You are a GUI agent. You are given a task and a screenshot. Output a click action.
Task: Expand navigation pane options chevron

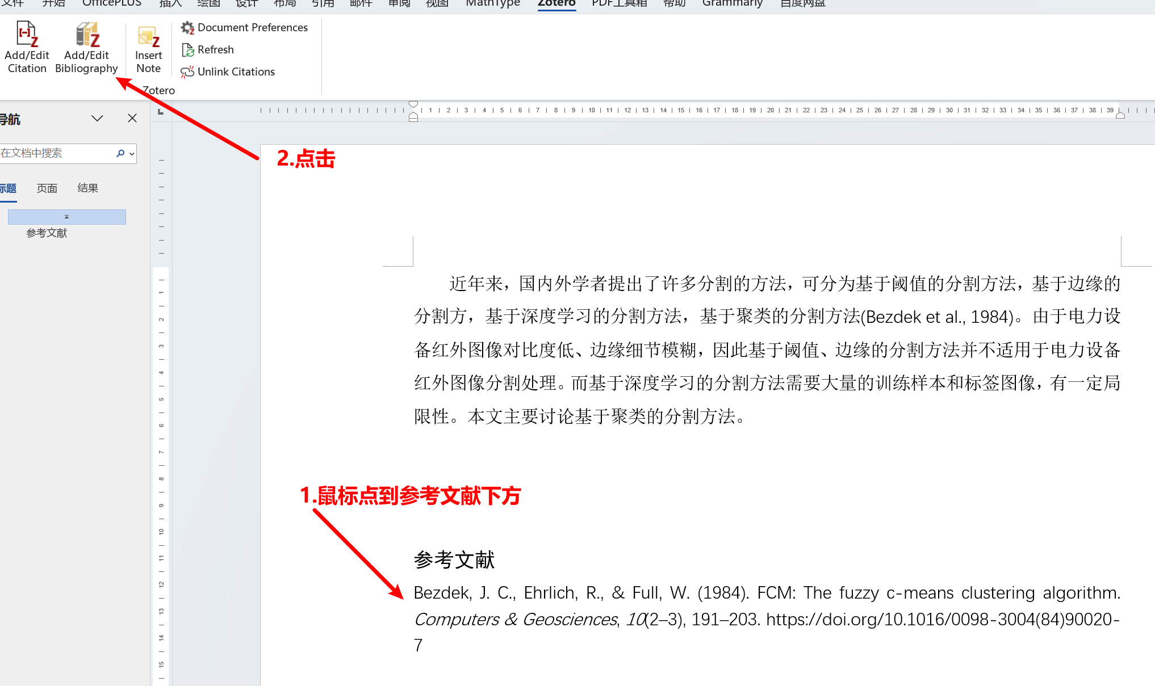(97, 118)
